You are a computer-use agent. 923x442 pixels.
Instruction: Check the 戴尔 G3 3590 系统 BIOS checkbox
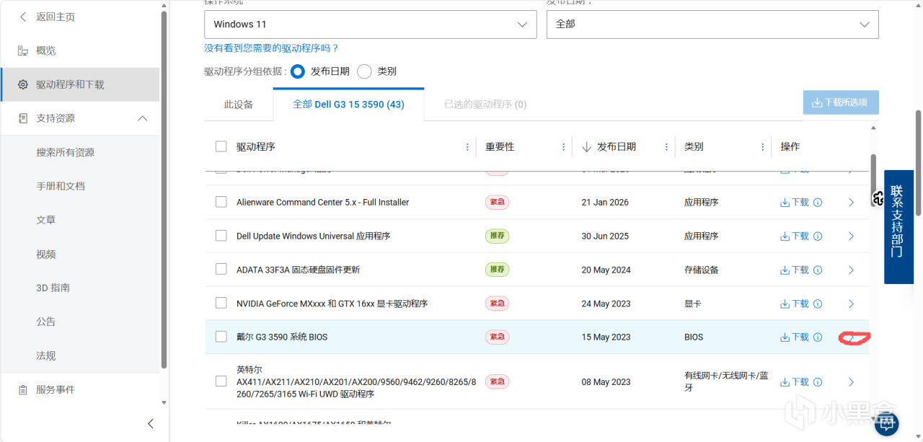click(221, 337)
